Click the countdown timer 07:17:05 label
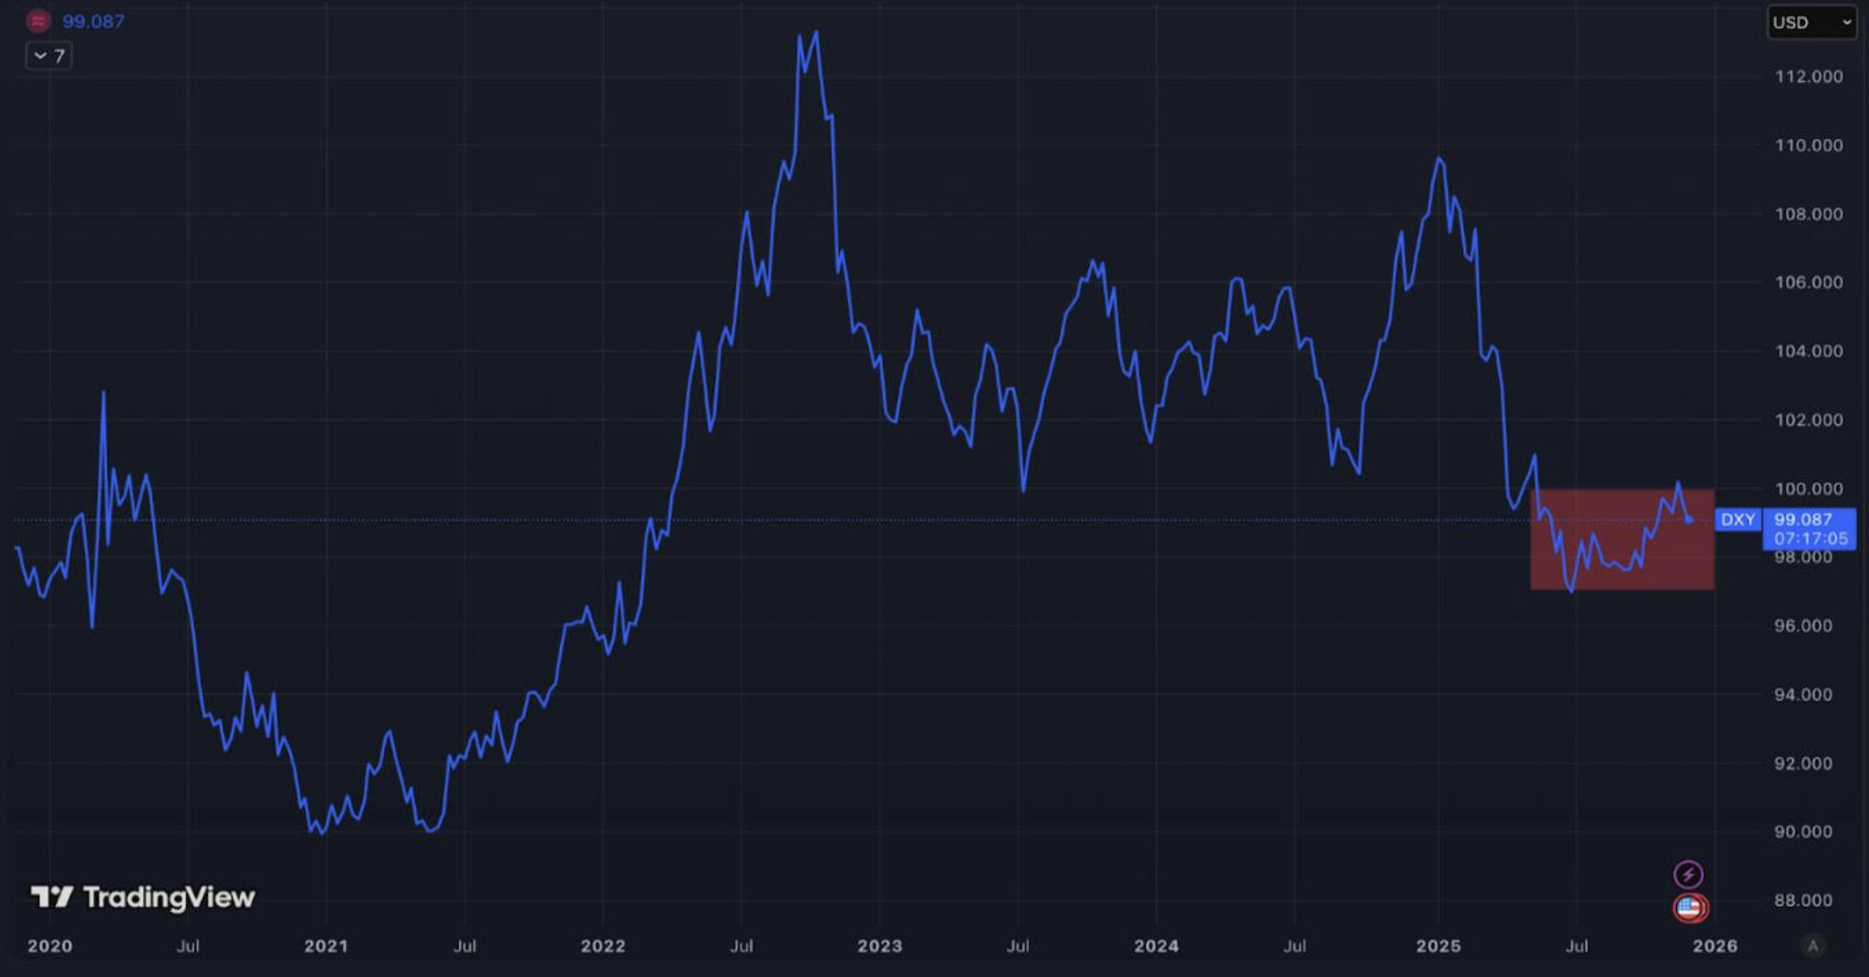Image resolution: width=1869 pixels, height=977 pixels. tap(1811, 538)
